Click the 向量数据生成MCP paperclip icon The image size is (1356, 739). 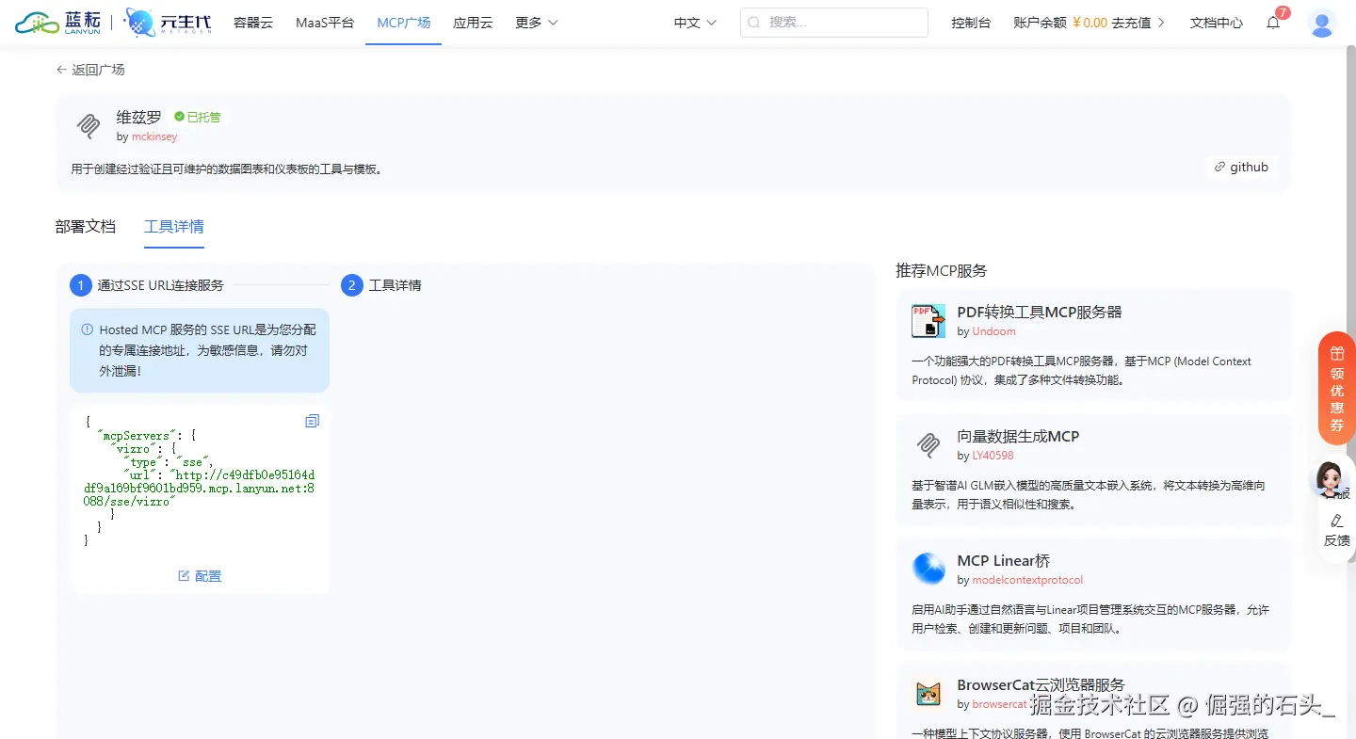pyautogui.click(x=928, y=445)
